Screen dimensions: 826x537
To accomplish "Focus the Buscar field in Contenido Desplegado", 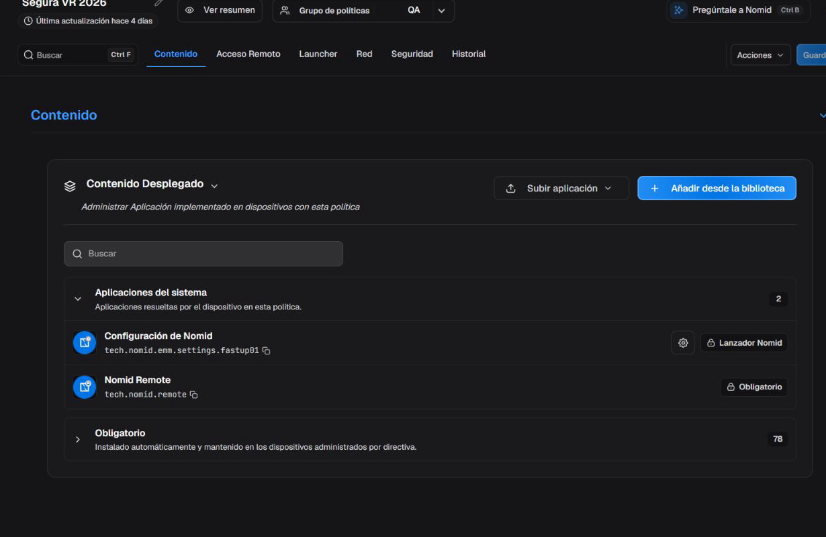I will click(x=203, y=254).
